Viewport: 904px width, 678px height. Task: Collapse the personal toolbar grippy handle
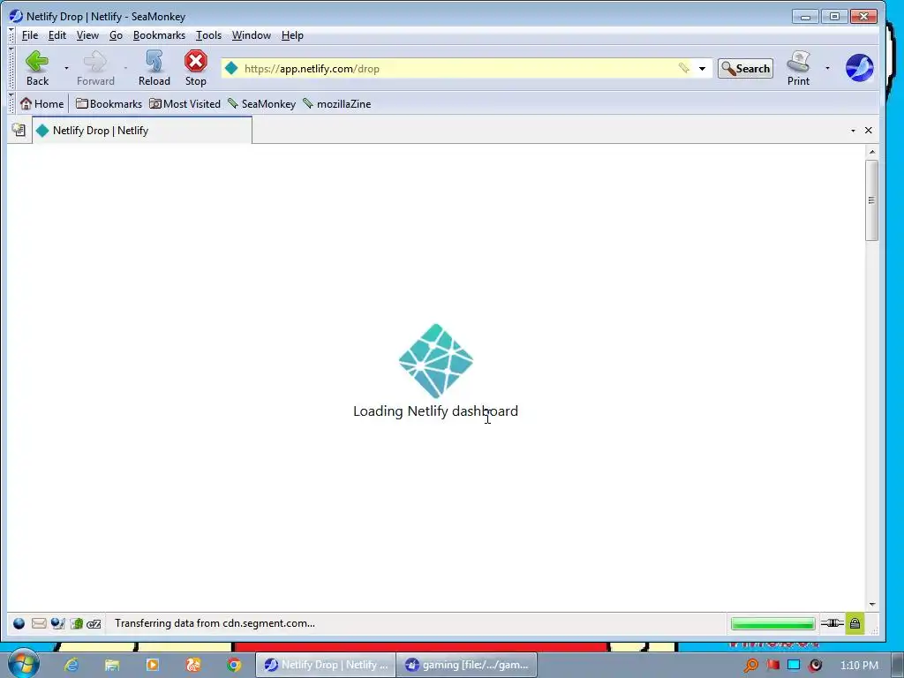coord(11,104)
